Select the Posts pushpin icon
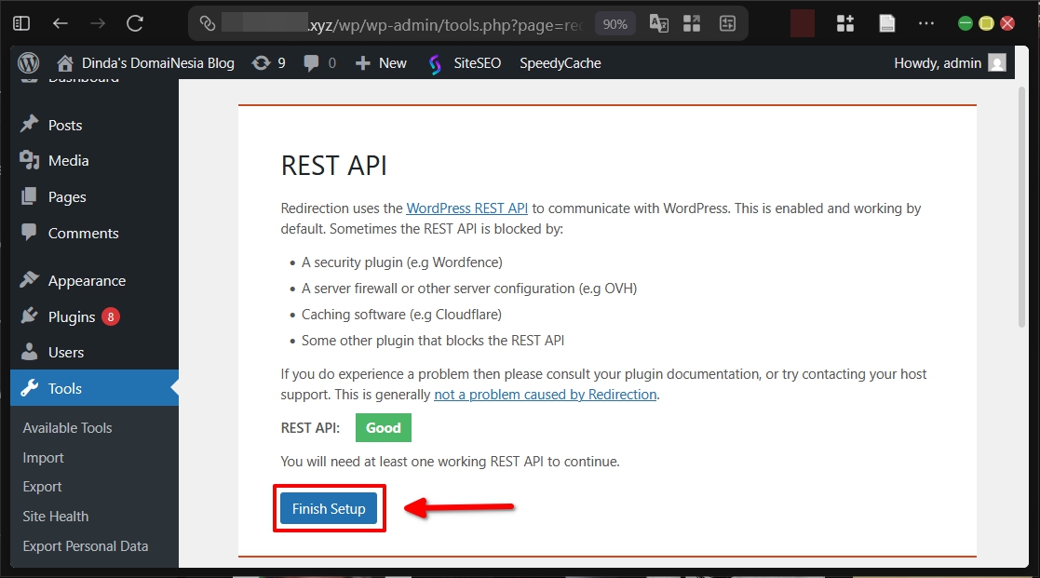 click(x=31, y=125)
